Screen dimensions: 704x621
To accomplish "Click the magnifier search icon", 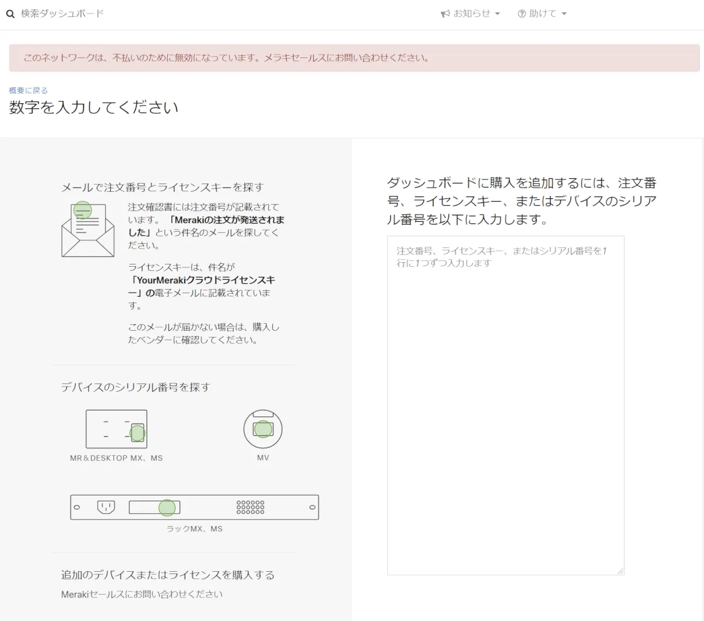I will tap(10, 14).
